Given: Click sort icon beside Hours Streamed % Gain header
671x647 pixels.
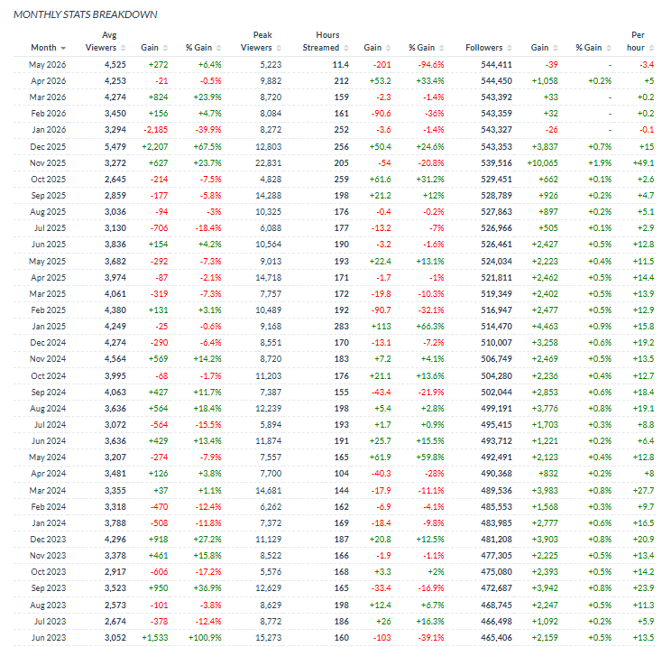Looking at the screenshot, I should [442, 48].
